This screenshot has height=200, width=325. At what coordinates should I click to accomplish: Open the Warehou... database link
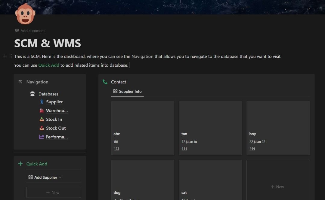57,111
